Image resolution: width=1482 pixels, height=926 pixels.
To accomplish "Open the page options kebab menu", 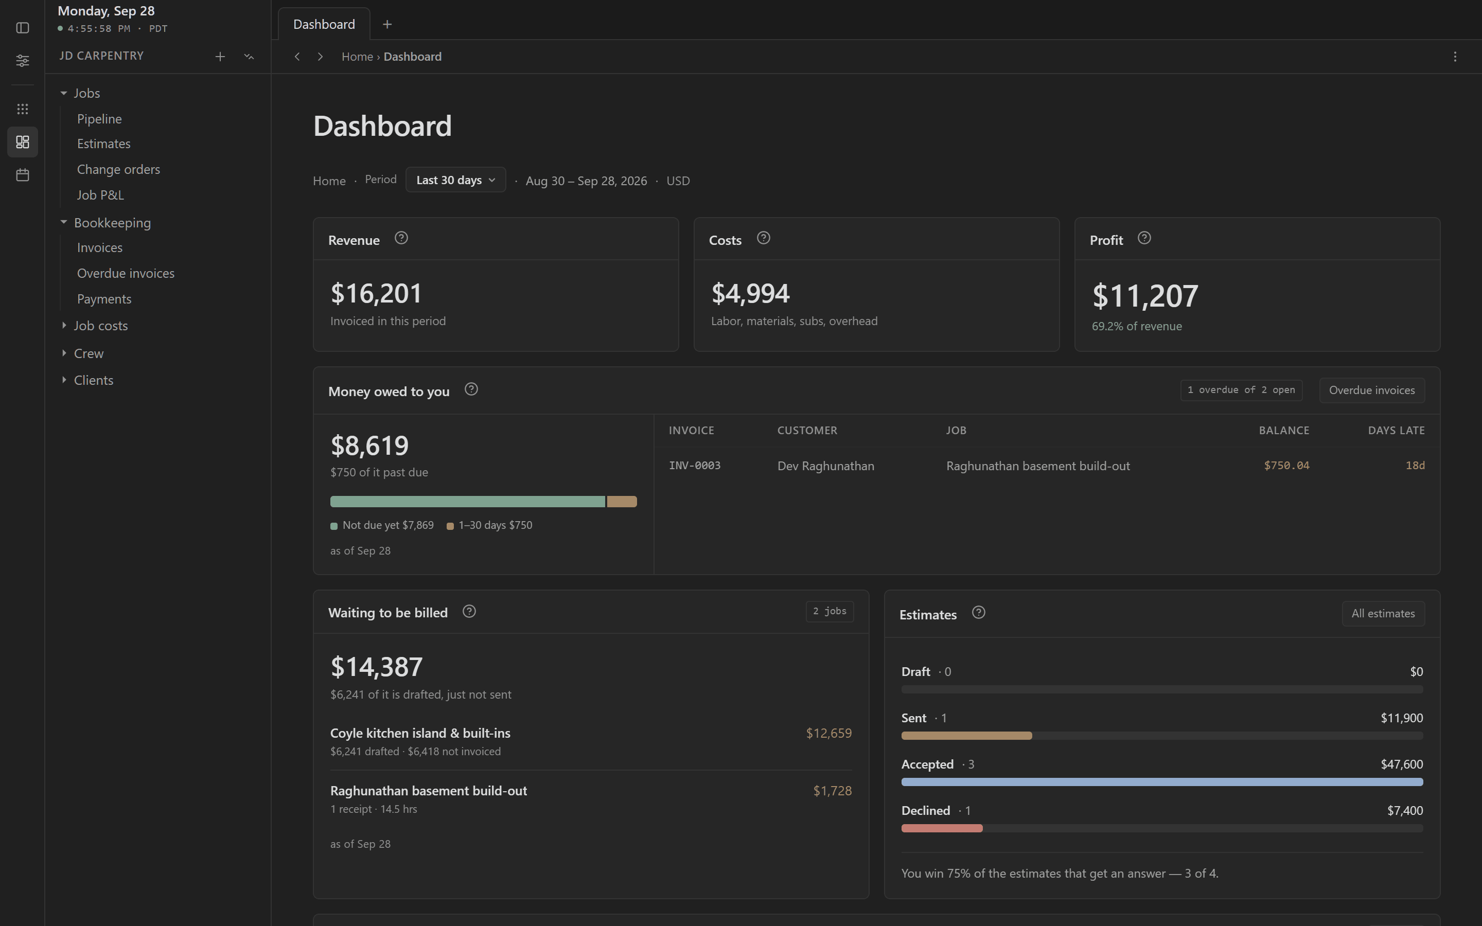I will tap(1455, 57).
